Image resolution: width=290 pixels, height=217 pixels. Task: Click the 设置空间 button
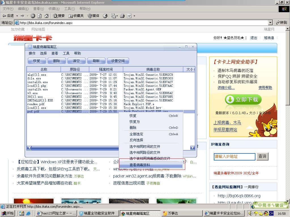coord(118,61)
